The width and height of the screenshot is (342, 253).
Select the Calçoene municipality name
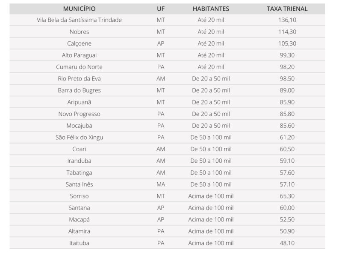coord(79,43)
